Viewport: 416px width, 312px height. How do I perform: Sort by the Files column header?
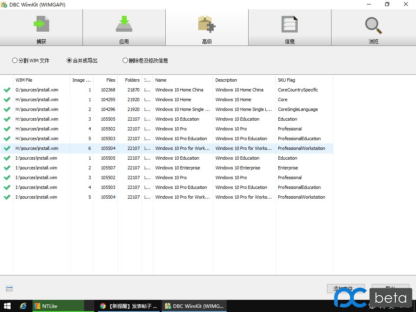[x=105, y=80]
